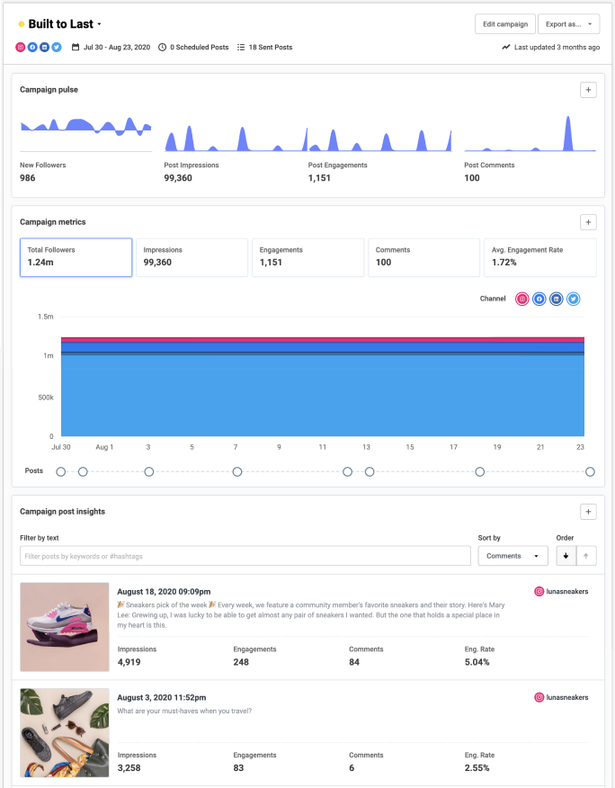
Task: Click the clock icon beside Scheduled Posts
Action: pyautogui.click(x=162, y=48)
